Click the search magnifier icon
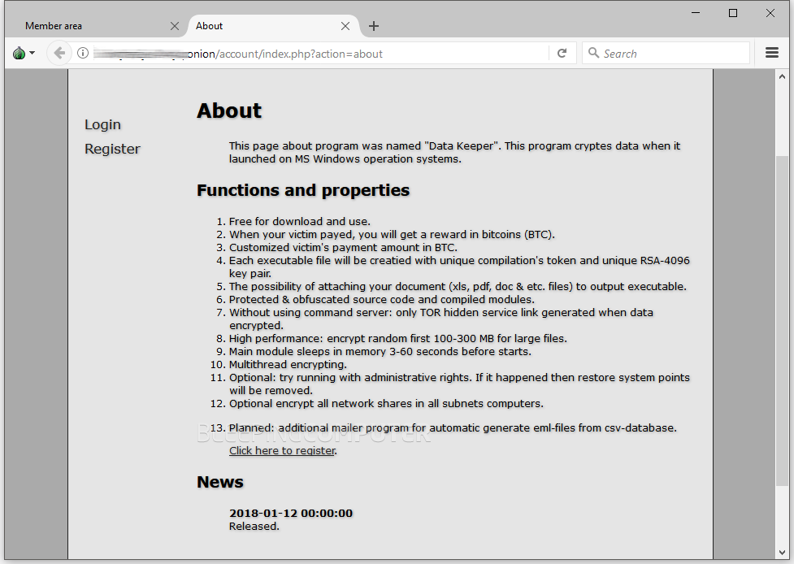 (x=593, y=53)
